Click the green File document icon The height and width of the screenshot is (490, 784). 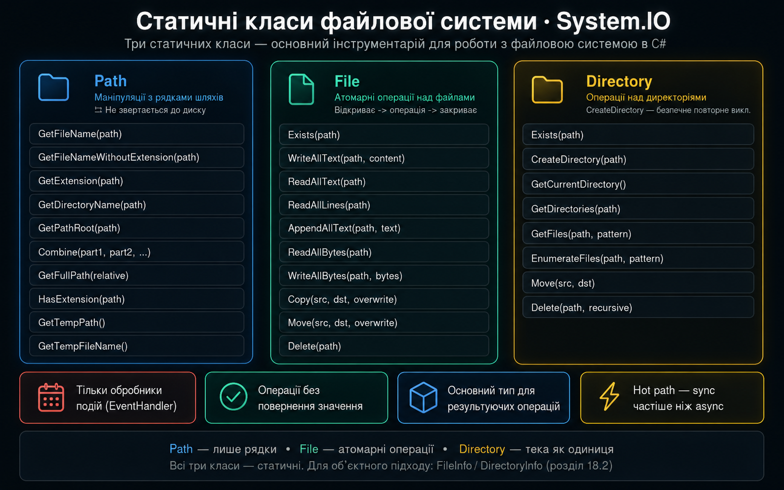pos(301,89)
